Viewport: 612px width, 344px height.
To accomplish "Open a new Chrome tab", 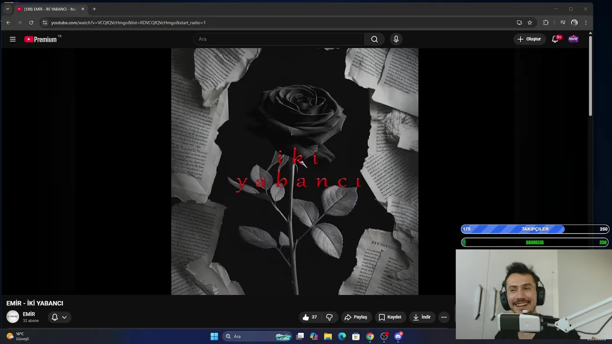I will [x=94, y=9].
